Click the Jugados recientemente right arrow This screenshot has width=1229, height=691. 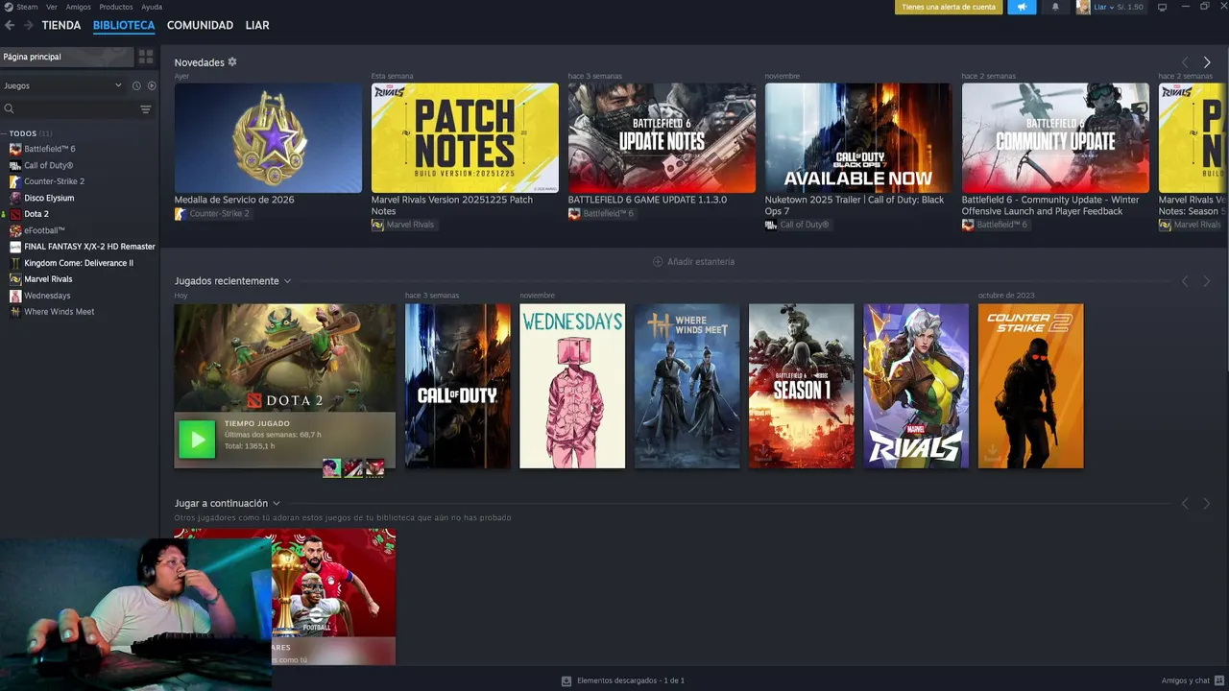[x=1207, y=281]
